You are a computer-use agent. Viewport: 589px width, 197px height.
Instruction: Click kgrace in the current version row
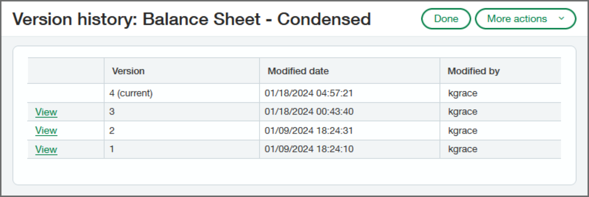coord(463,93)
